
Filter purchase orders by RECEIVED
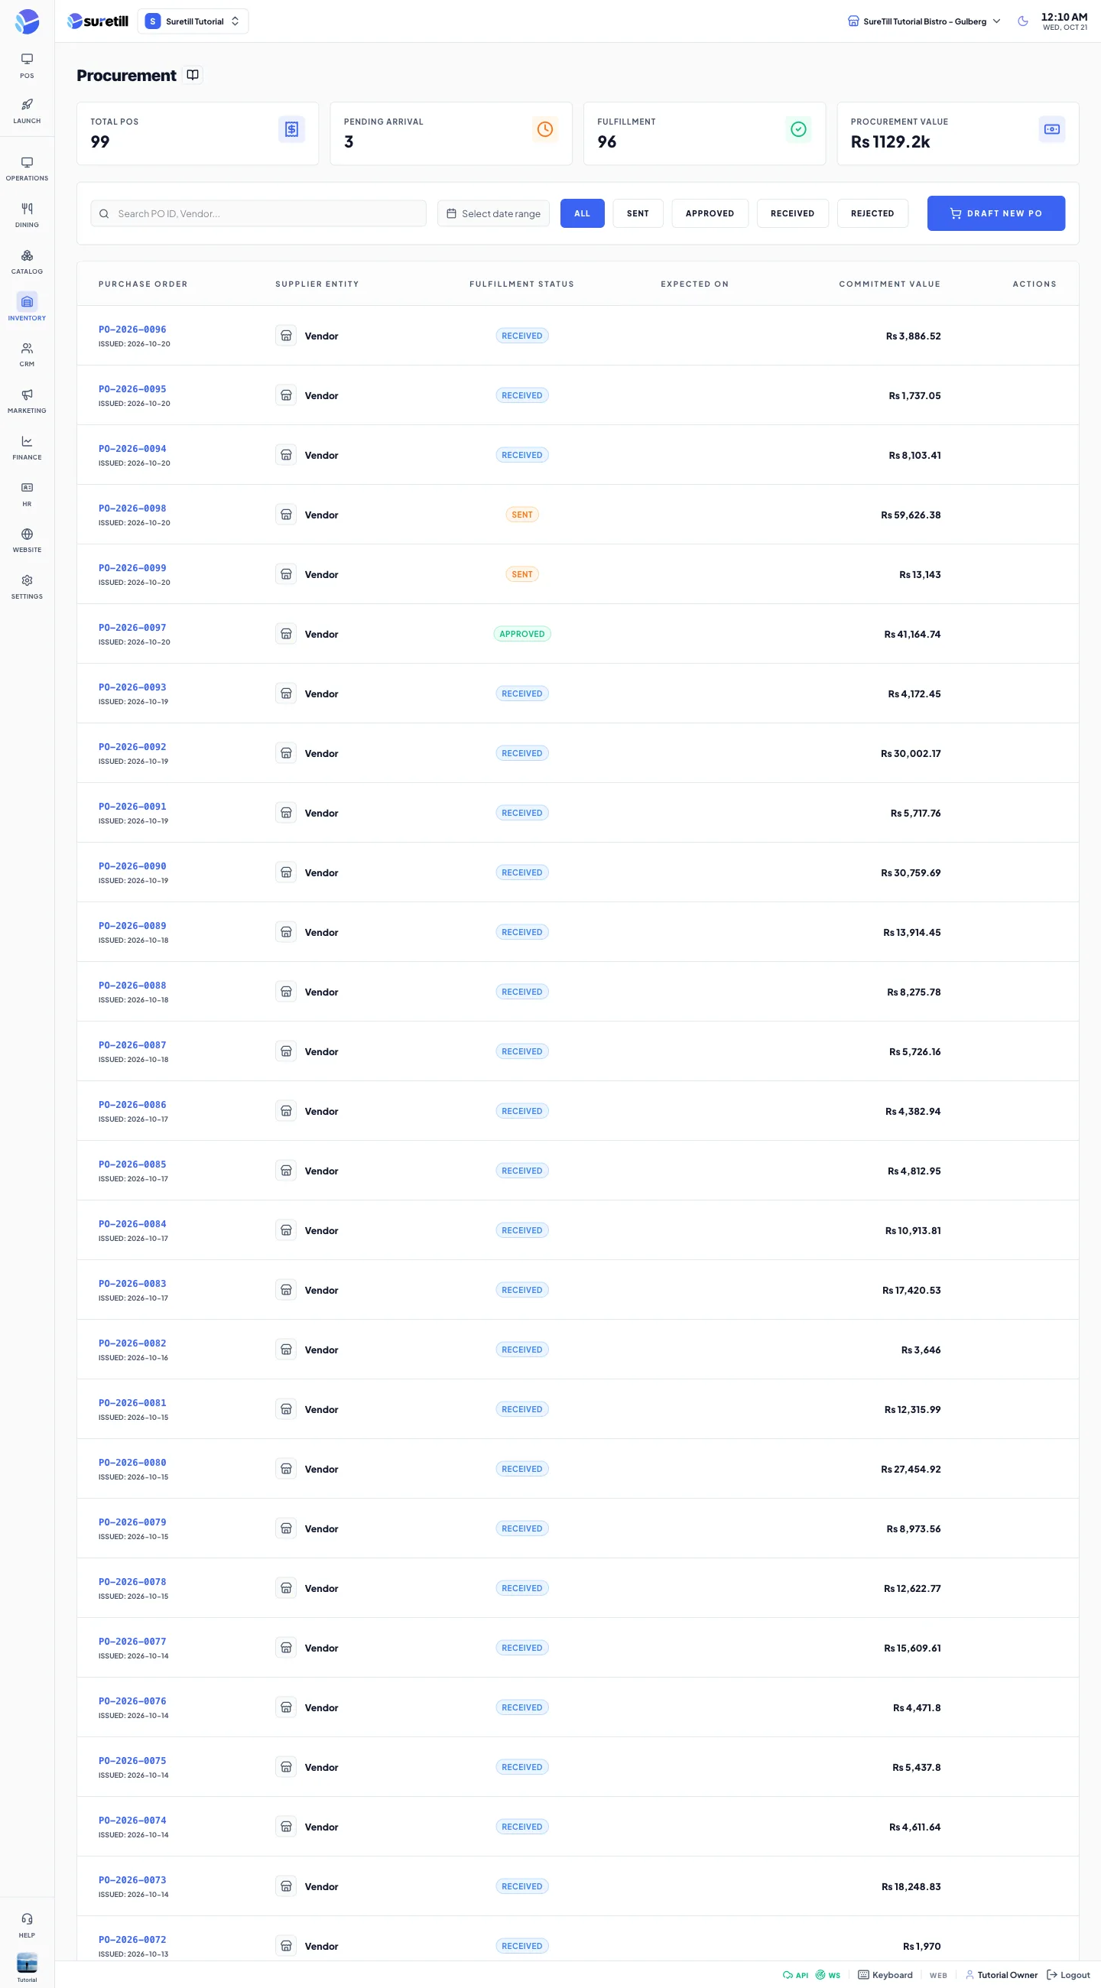pos(791,213)
